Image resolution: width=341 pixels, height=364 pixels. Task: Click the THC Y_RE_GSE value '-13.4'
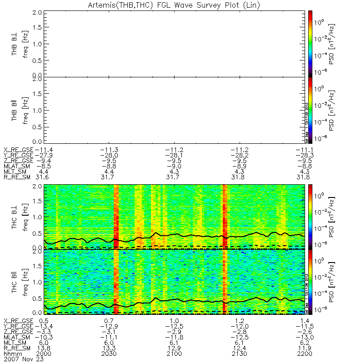[44, 326]
